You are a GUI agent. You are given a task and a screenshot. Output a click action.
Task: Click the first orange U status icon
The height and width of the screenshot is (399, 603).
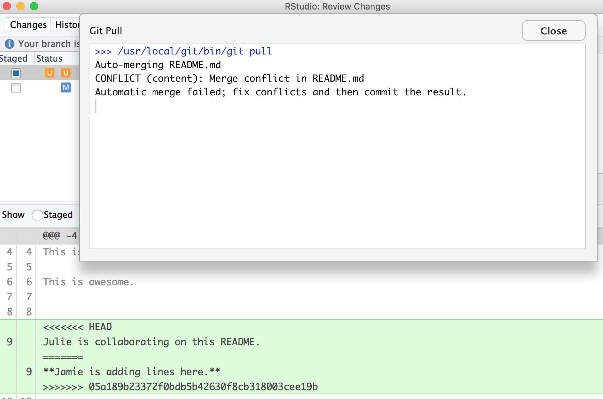point(49,73)
